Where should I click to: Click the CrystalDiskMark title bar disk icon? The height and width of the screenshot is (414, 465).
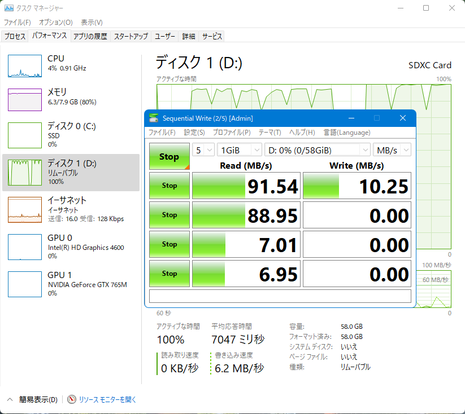coord(154,118)
